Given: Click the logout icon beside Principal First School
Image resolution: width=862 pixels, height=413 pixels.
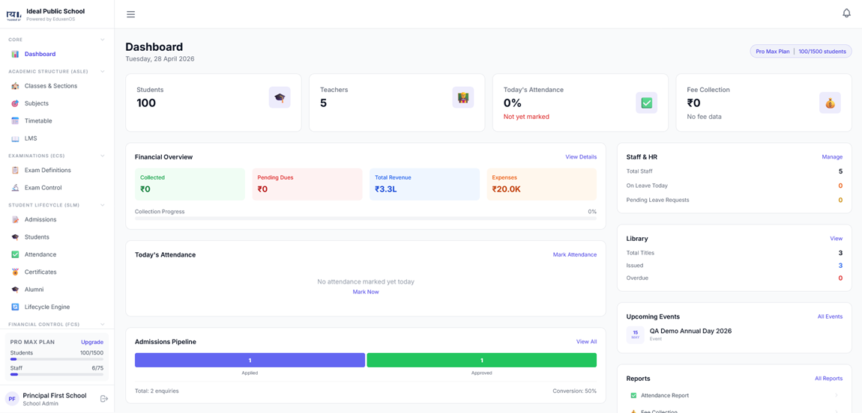Looking at the screenshot, I should point(104,398).
